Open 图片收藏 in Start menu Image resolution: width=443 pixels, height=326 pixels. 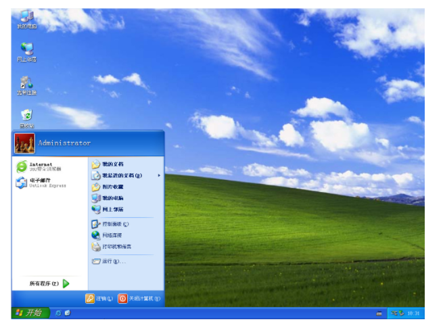[x=108, y=187]
